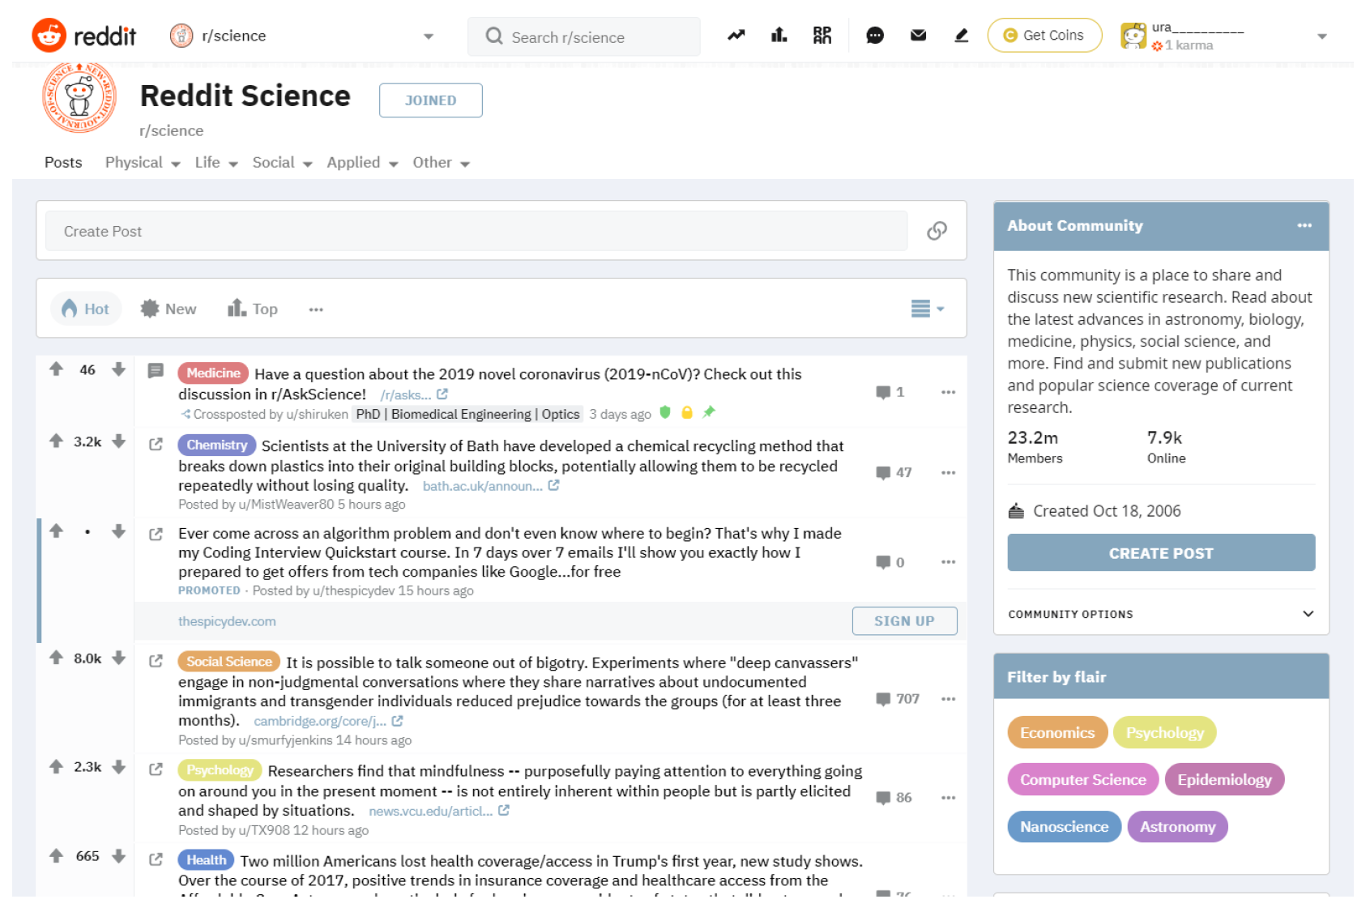The image size is (1370, 912).
Task: Filter by Astronomy flair
Action: 1177,826
